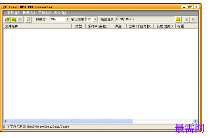The image size is (210, 138).
Task: Click the convert arrow icon
Action: point(29,19)
